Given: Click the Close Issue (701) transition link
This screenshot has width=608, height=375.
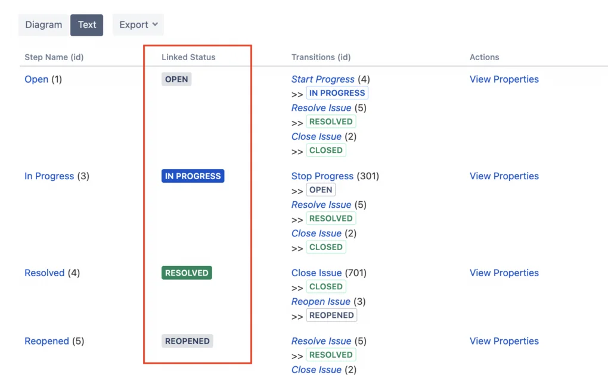Looking at the screenshot, I should (x=317, y=273).
